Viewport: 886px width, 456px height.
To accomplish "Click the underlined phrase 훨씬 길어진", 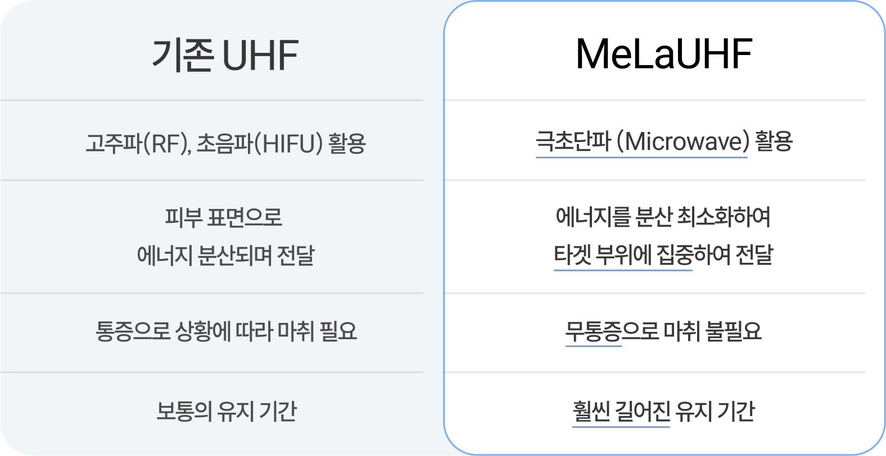I will 621,411.
